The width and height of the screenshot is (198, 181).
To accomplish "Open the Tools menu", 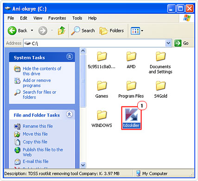I will coord(77,18).
